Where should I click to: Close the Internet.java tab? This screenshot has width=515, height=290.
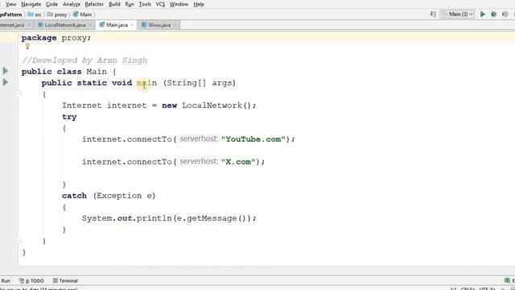coord(29,25)
